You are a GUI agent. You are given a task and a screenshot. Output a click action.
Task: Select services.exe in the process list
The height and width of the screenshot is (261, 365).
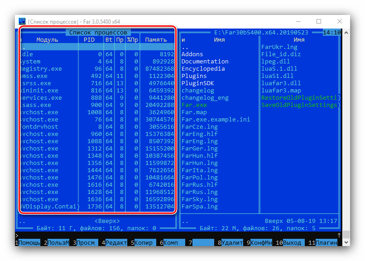(x=42, y=98)
